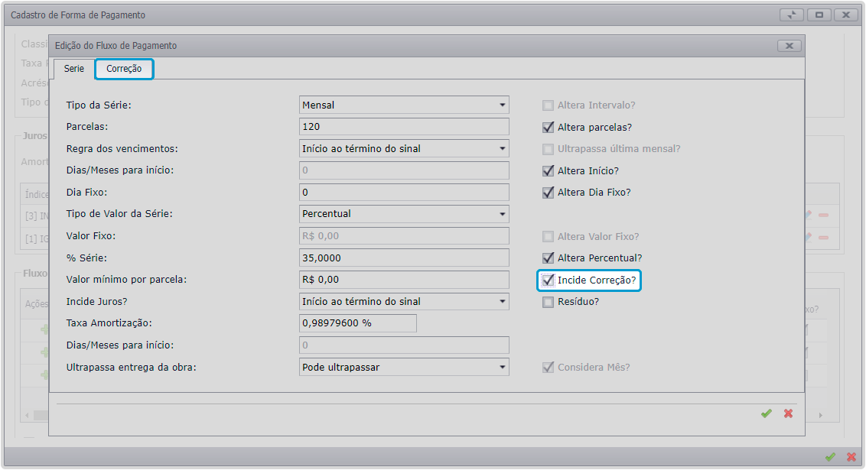Toggle Considera Mês? checkbox
This screenshot has height=470, width=866.
(548, 368)
